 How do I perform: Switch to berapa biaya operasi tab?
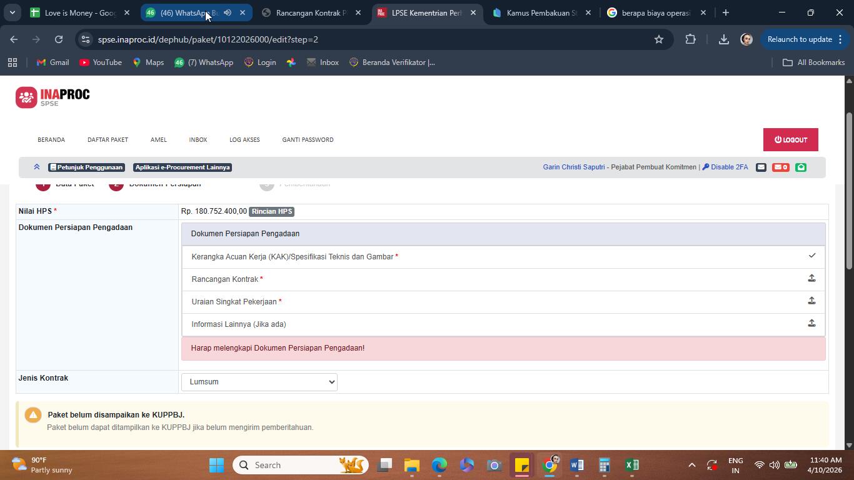656,12
